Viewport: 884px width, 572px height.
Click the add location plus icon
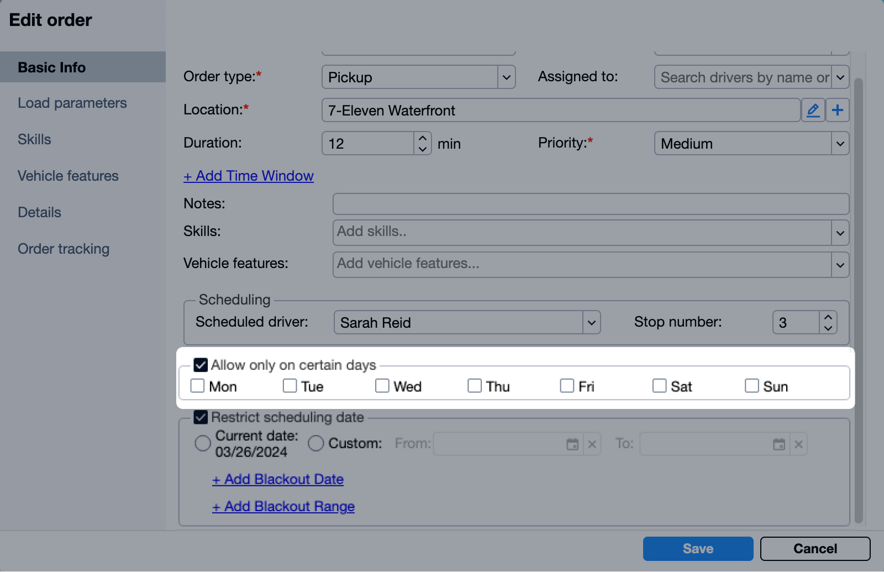coord(838,111)
